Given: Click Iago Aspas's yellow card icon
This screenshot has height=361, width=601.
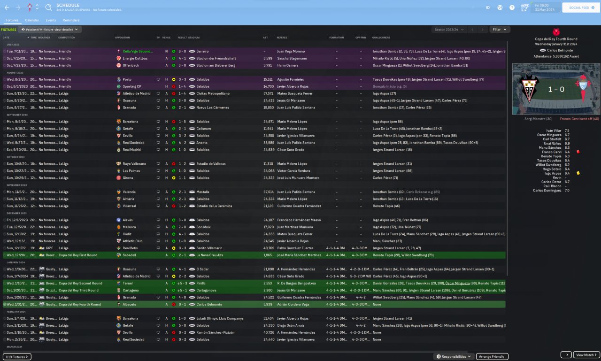Looking at the screenshot, I should click(x=577, y=173).
